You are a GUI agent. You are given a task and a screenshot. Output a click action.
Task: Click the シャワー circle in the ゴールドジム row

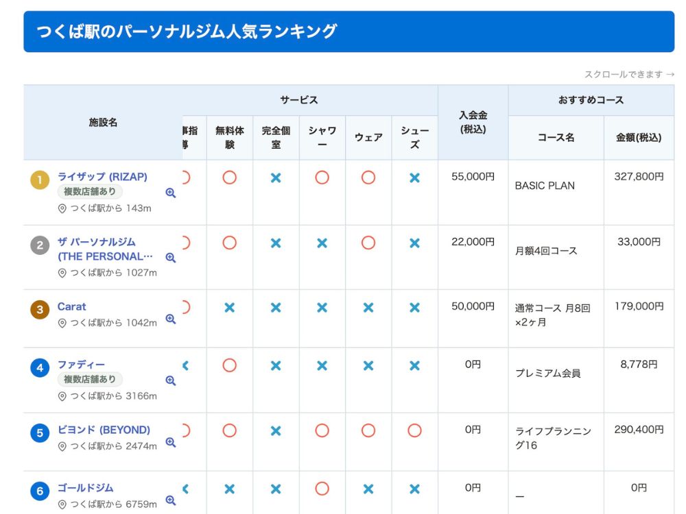322,489
